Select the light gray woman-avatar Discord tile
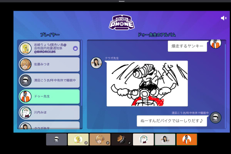Image resolution: width=231 pixels, height=154 pixels. click(x=165, y=139)
